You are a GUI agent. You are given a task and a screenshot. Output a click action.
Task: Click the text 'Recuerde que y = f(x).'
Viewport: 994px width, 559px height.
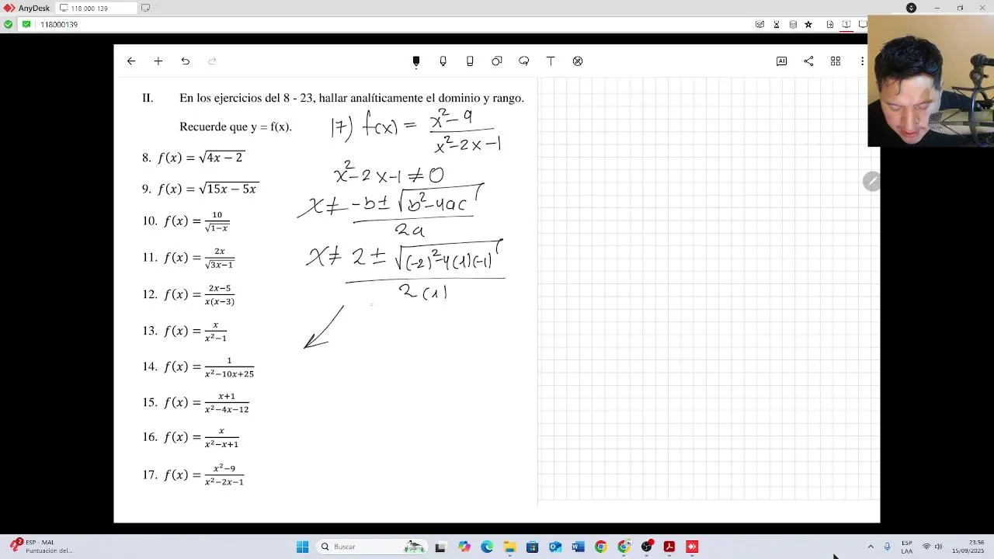[x=235, y=127]
